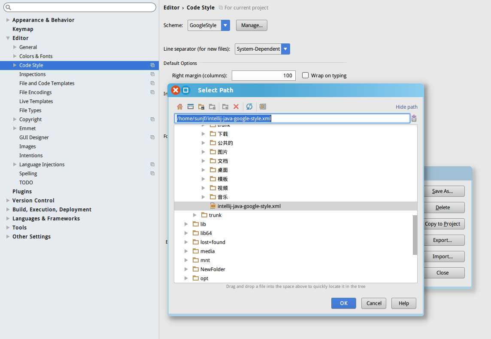This screenshot has height=339, width=491.
Task: Close the Select Path dialog with red X
Action: click(176, 90)
